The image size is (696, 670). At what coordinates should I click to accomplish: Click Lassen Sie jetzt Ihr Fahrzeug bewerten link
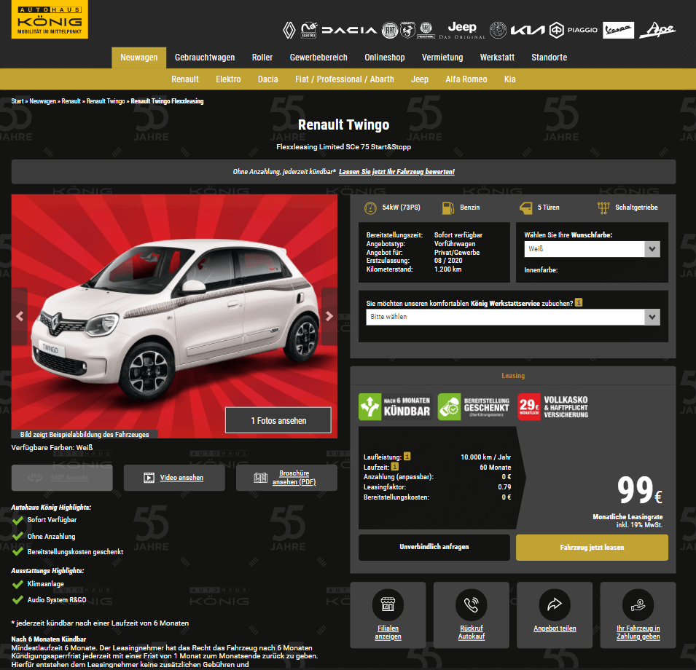[x=396, y=172]
